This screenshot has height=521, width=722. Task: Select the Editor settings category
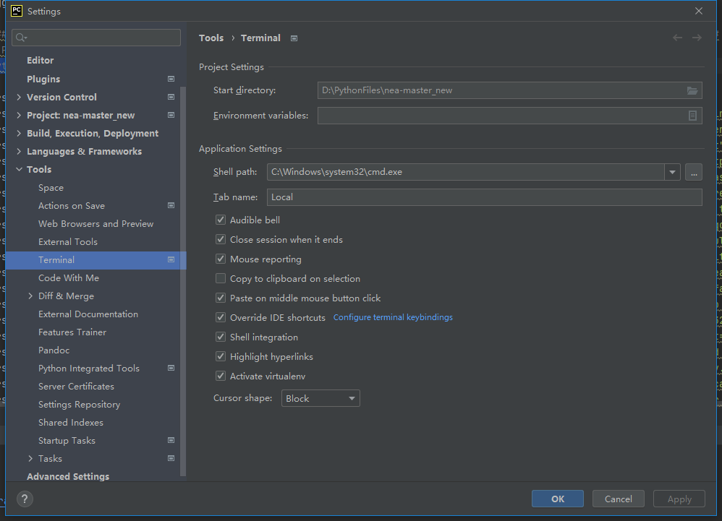click(x=40, y=60)
